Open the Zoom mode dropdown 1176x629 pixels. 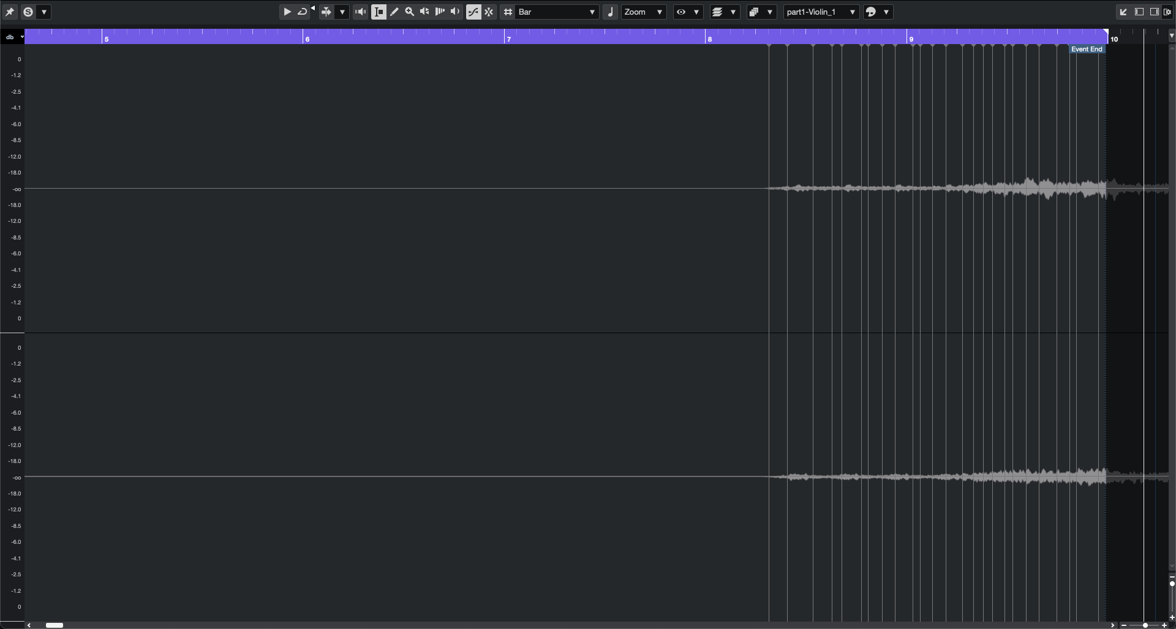(644, 12)
